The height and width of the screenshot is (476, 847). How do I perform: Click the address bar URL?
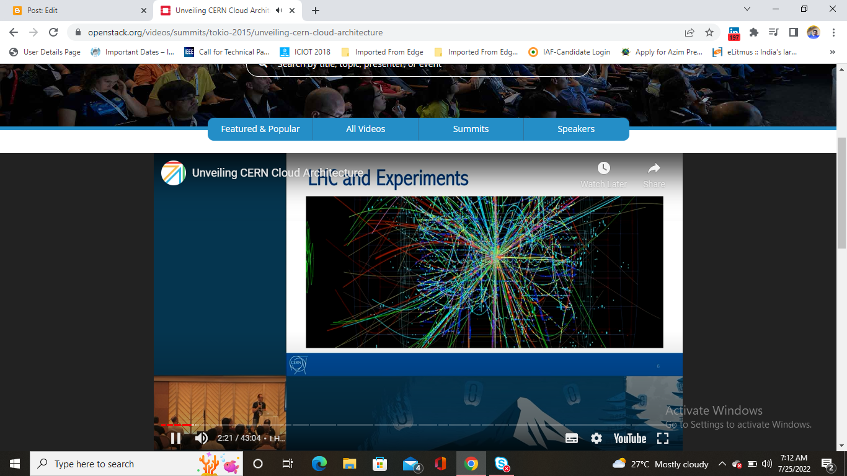[236, 32]
